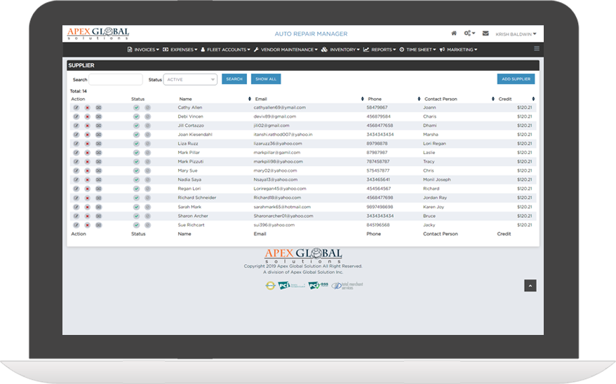Open the Invoices menu

[142, 50]
